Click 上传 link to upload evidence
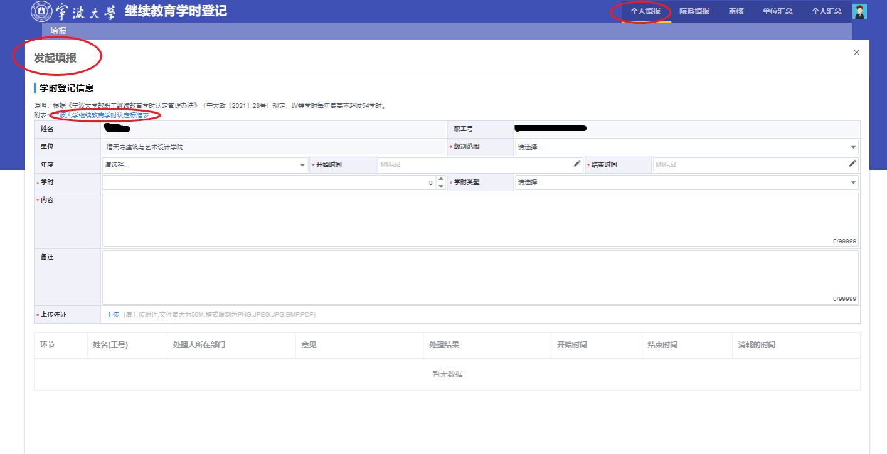Viewport: 887px width, 454px height. click(x=112, y=315)
